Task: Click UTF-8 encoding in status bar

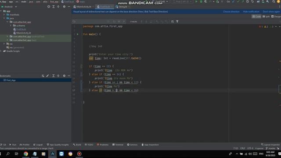Action: (250, 148)
